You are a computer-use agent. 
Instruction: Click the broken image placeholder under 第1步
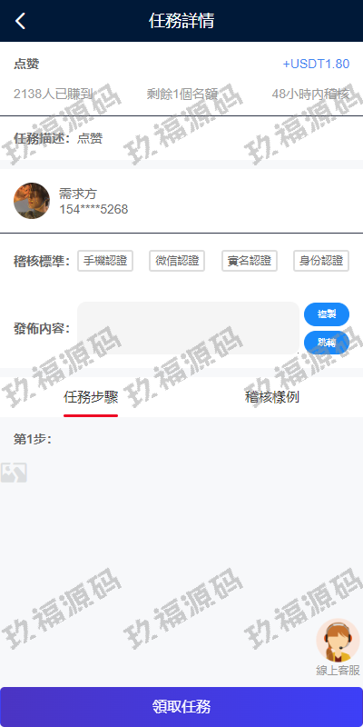tap(14, 473)
